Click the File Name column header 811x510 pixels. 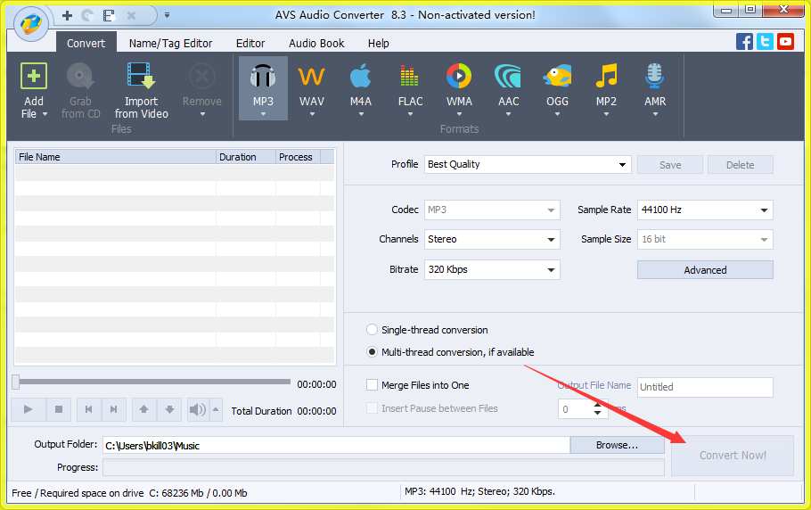[115, 157]
